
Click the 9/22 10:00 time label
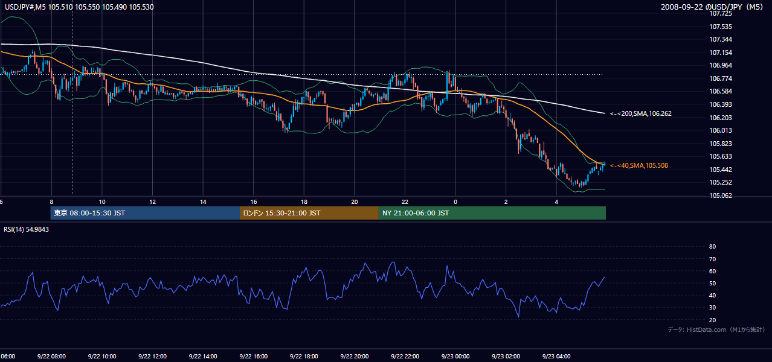click(x=101, y=356)
